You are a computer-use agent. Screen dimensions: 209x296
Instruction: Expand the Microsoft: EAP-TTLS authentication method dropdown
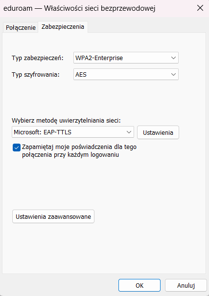point(73,132)
